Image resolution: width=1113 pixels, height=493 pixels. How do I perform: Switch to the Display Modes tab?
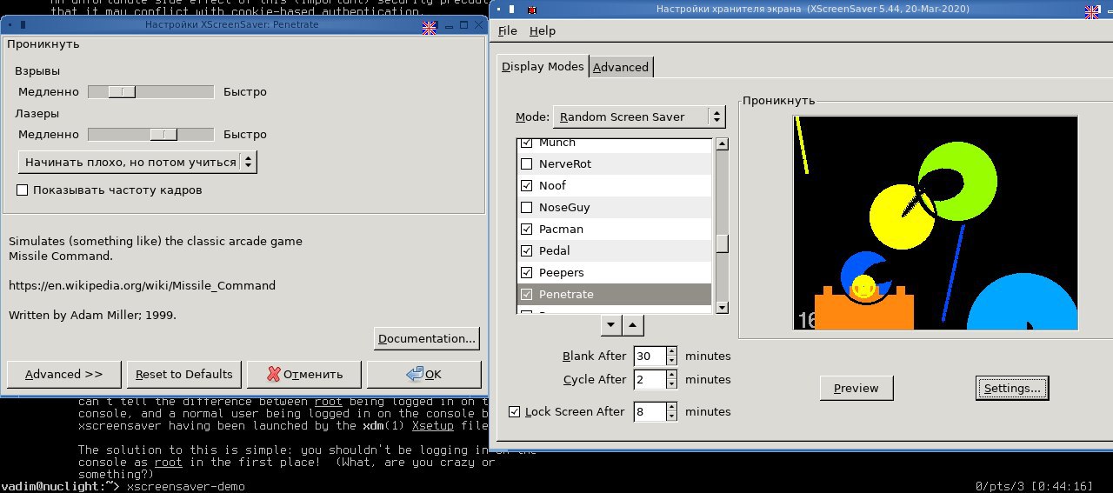point(543,66)
